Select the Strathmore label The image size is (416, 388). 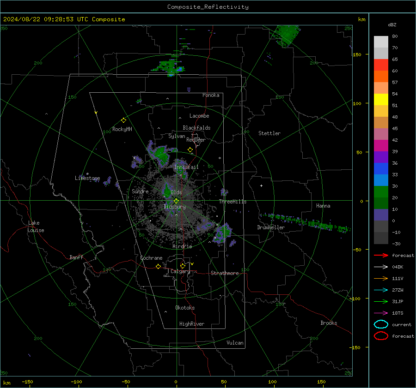[225, 273]
